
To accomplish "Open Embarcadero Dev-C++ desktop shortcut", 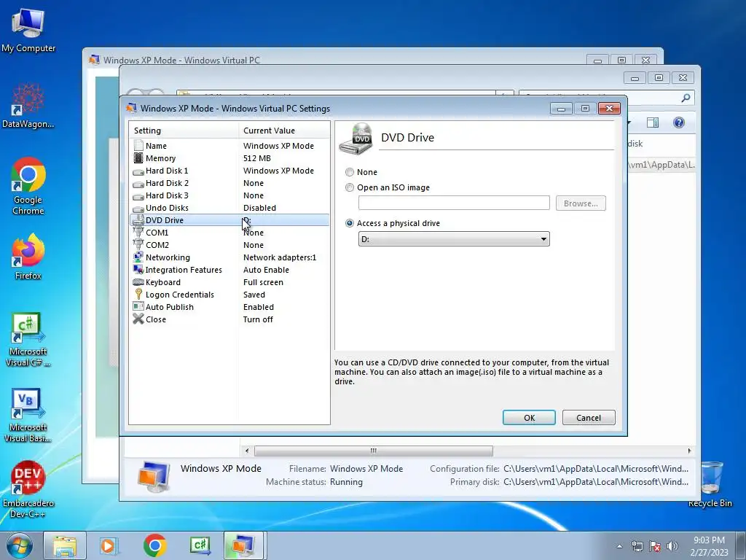I will click(28, 489).
